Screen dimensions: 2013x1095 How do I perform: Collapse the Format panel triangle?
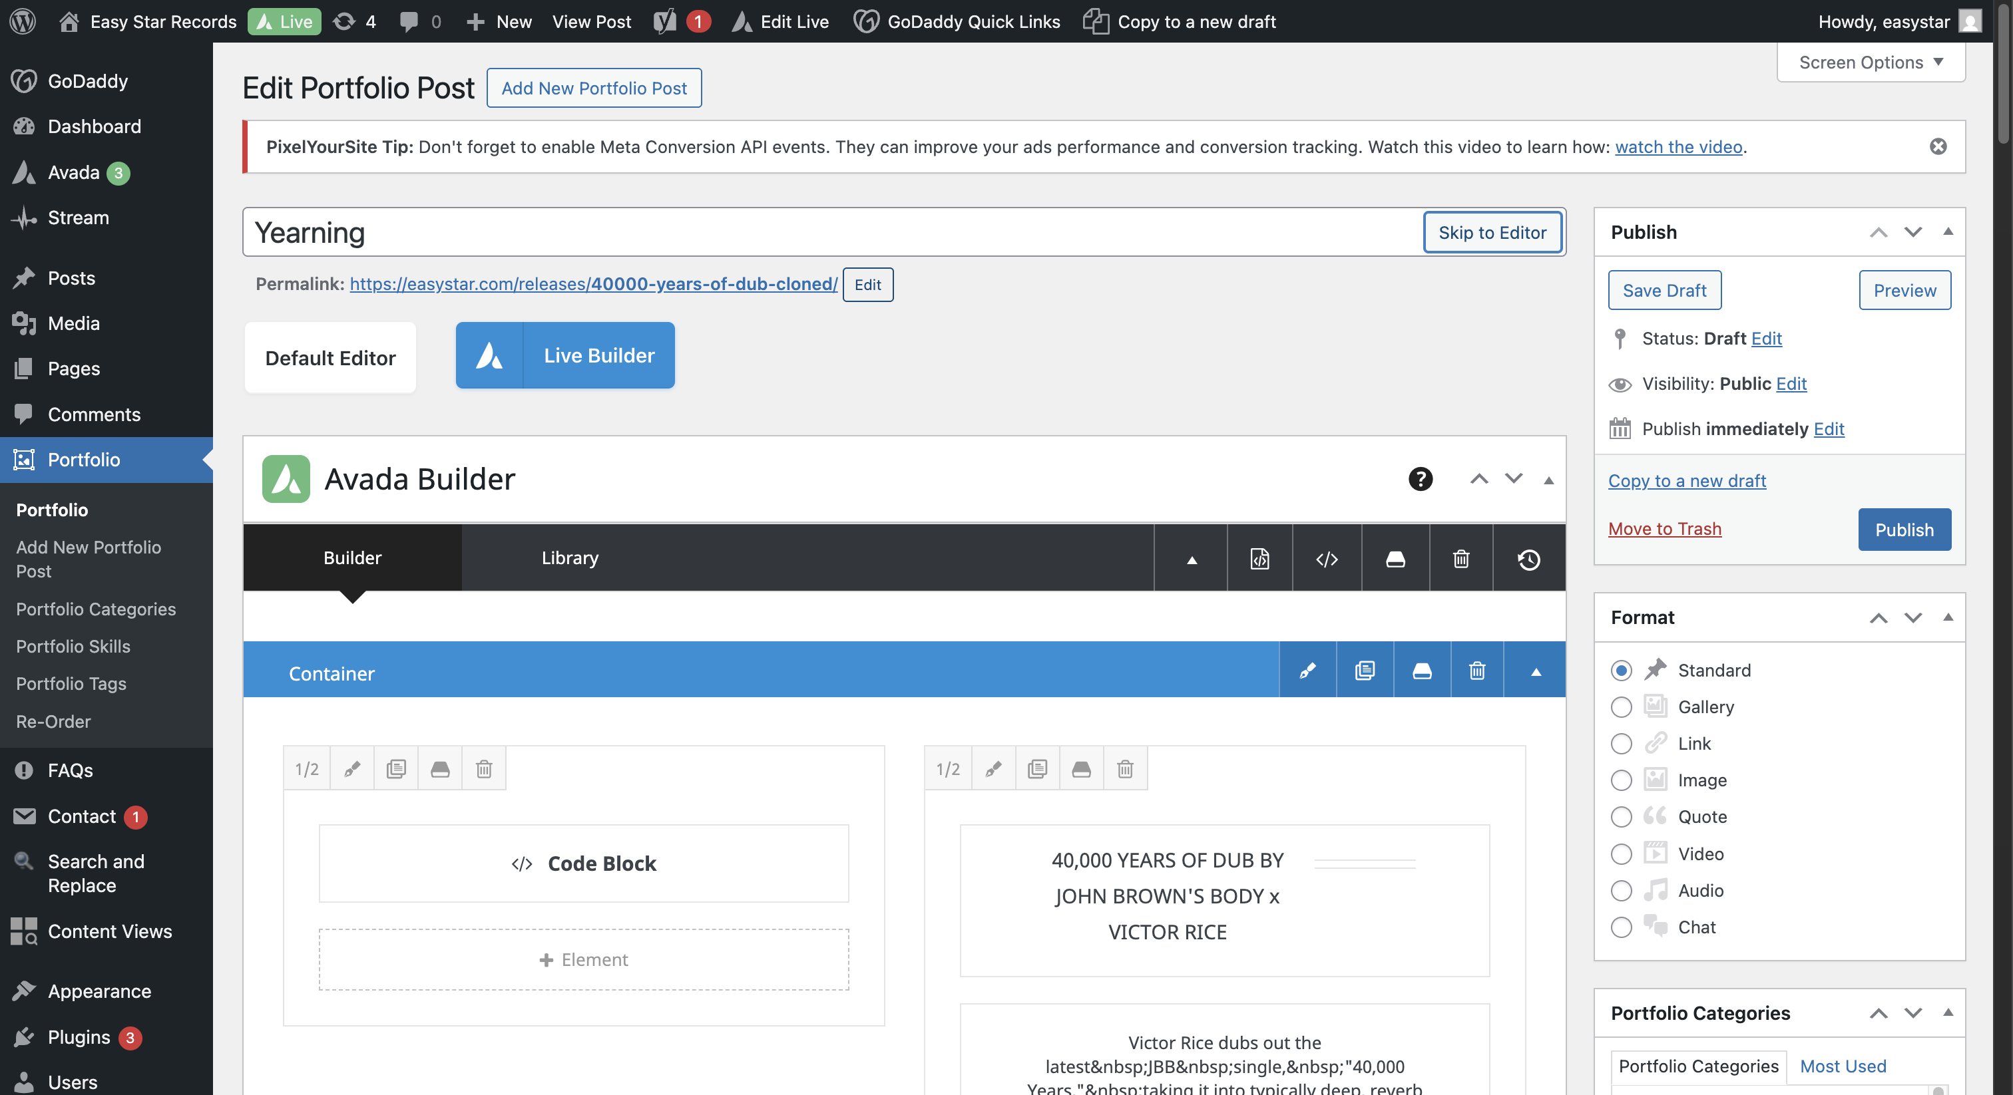coord(1947,618)
